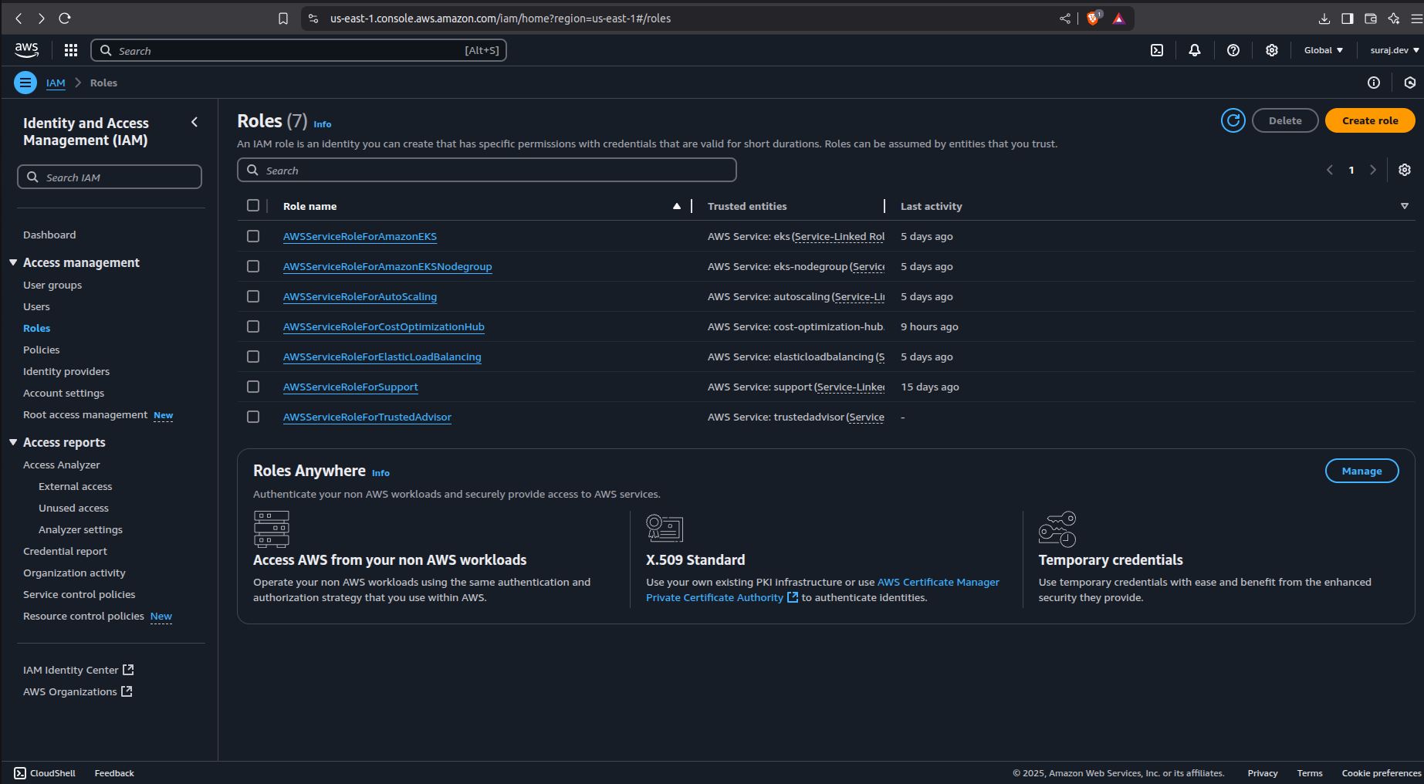Toggle the browser sidebar panel icon

(x=1348, y=19)
